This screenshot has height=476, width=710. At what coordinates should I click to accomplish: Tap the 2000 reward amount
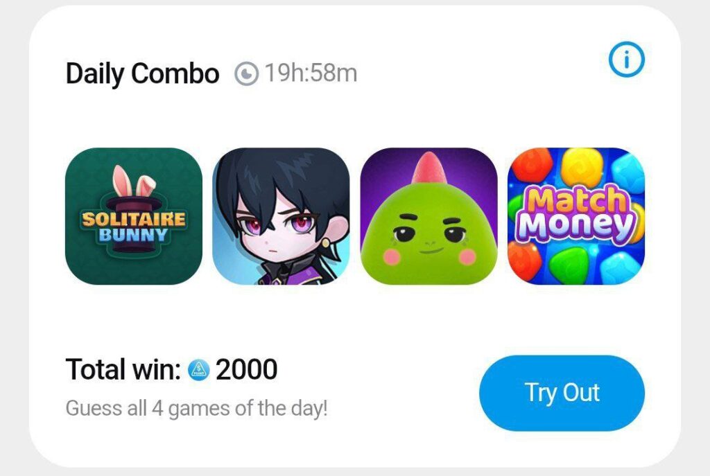246,369
